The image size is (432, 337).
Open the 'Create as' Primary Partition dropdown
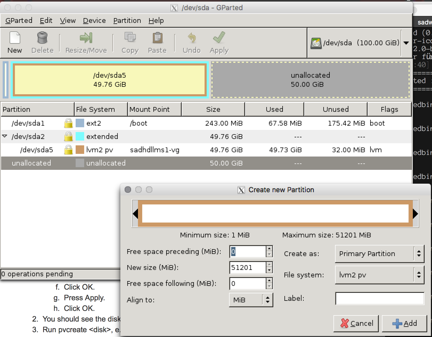click(x=380, y=254)
